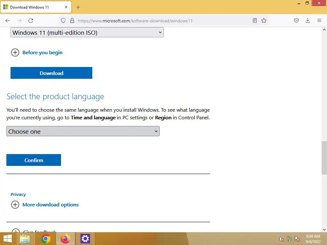Select the Download Windows 11 tab
The image size is (327, 245).
coord(36,7)
